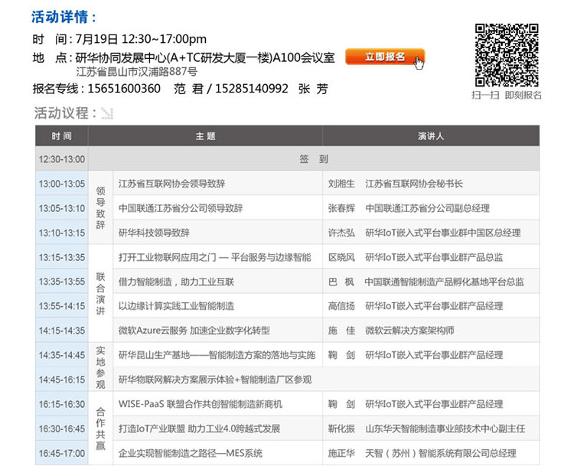Select the 主题 column header
This screenshot has width=574, height=476.
point(205,136)
